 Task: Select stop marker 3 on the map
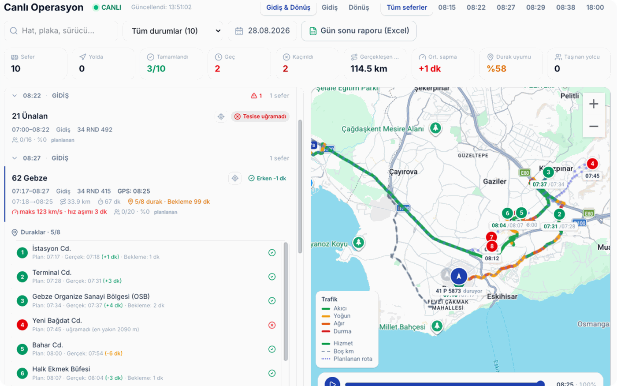[548, 172]
